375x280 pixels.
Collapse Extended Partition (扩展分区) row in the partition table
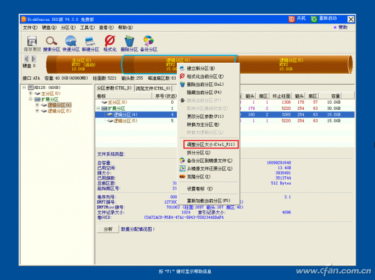(99, 109)
